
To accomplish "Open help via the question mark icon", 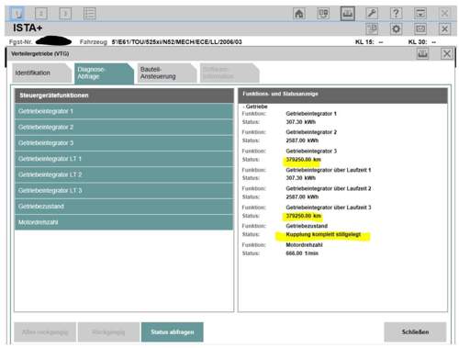I will pos(396,14).
